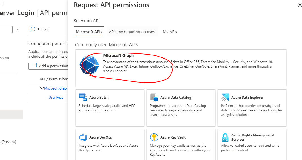This screenshot has width=302, height=160.
Task: Select the Azure Batch card
Action: tap(110, 108)
